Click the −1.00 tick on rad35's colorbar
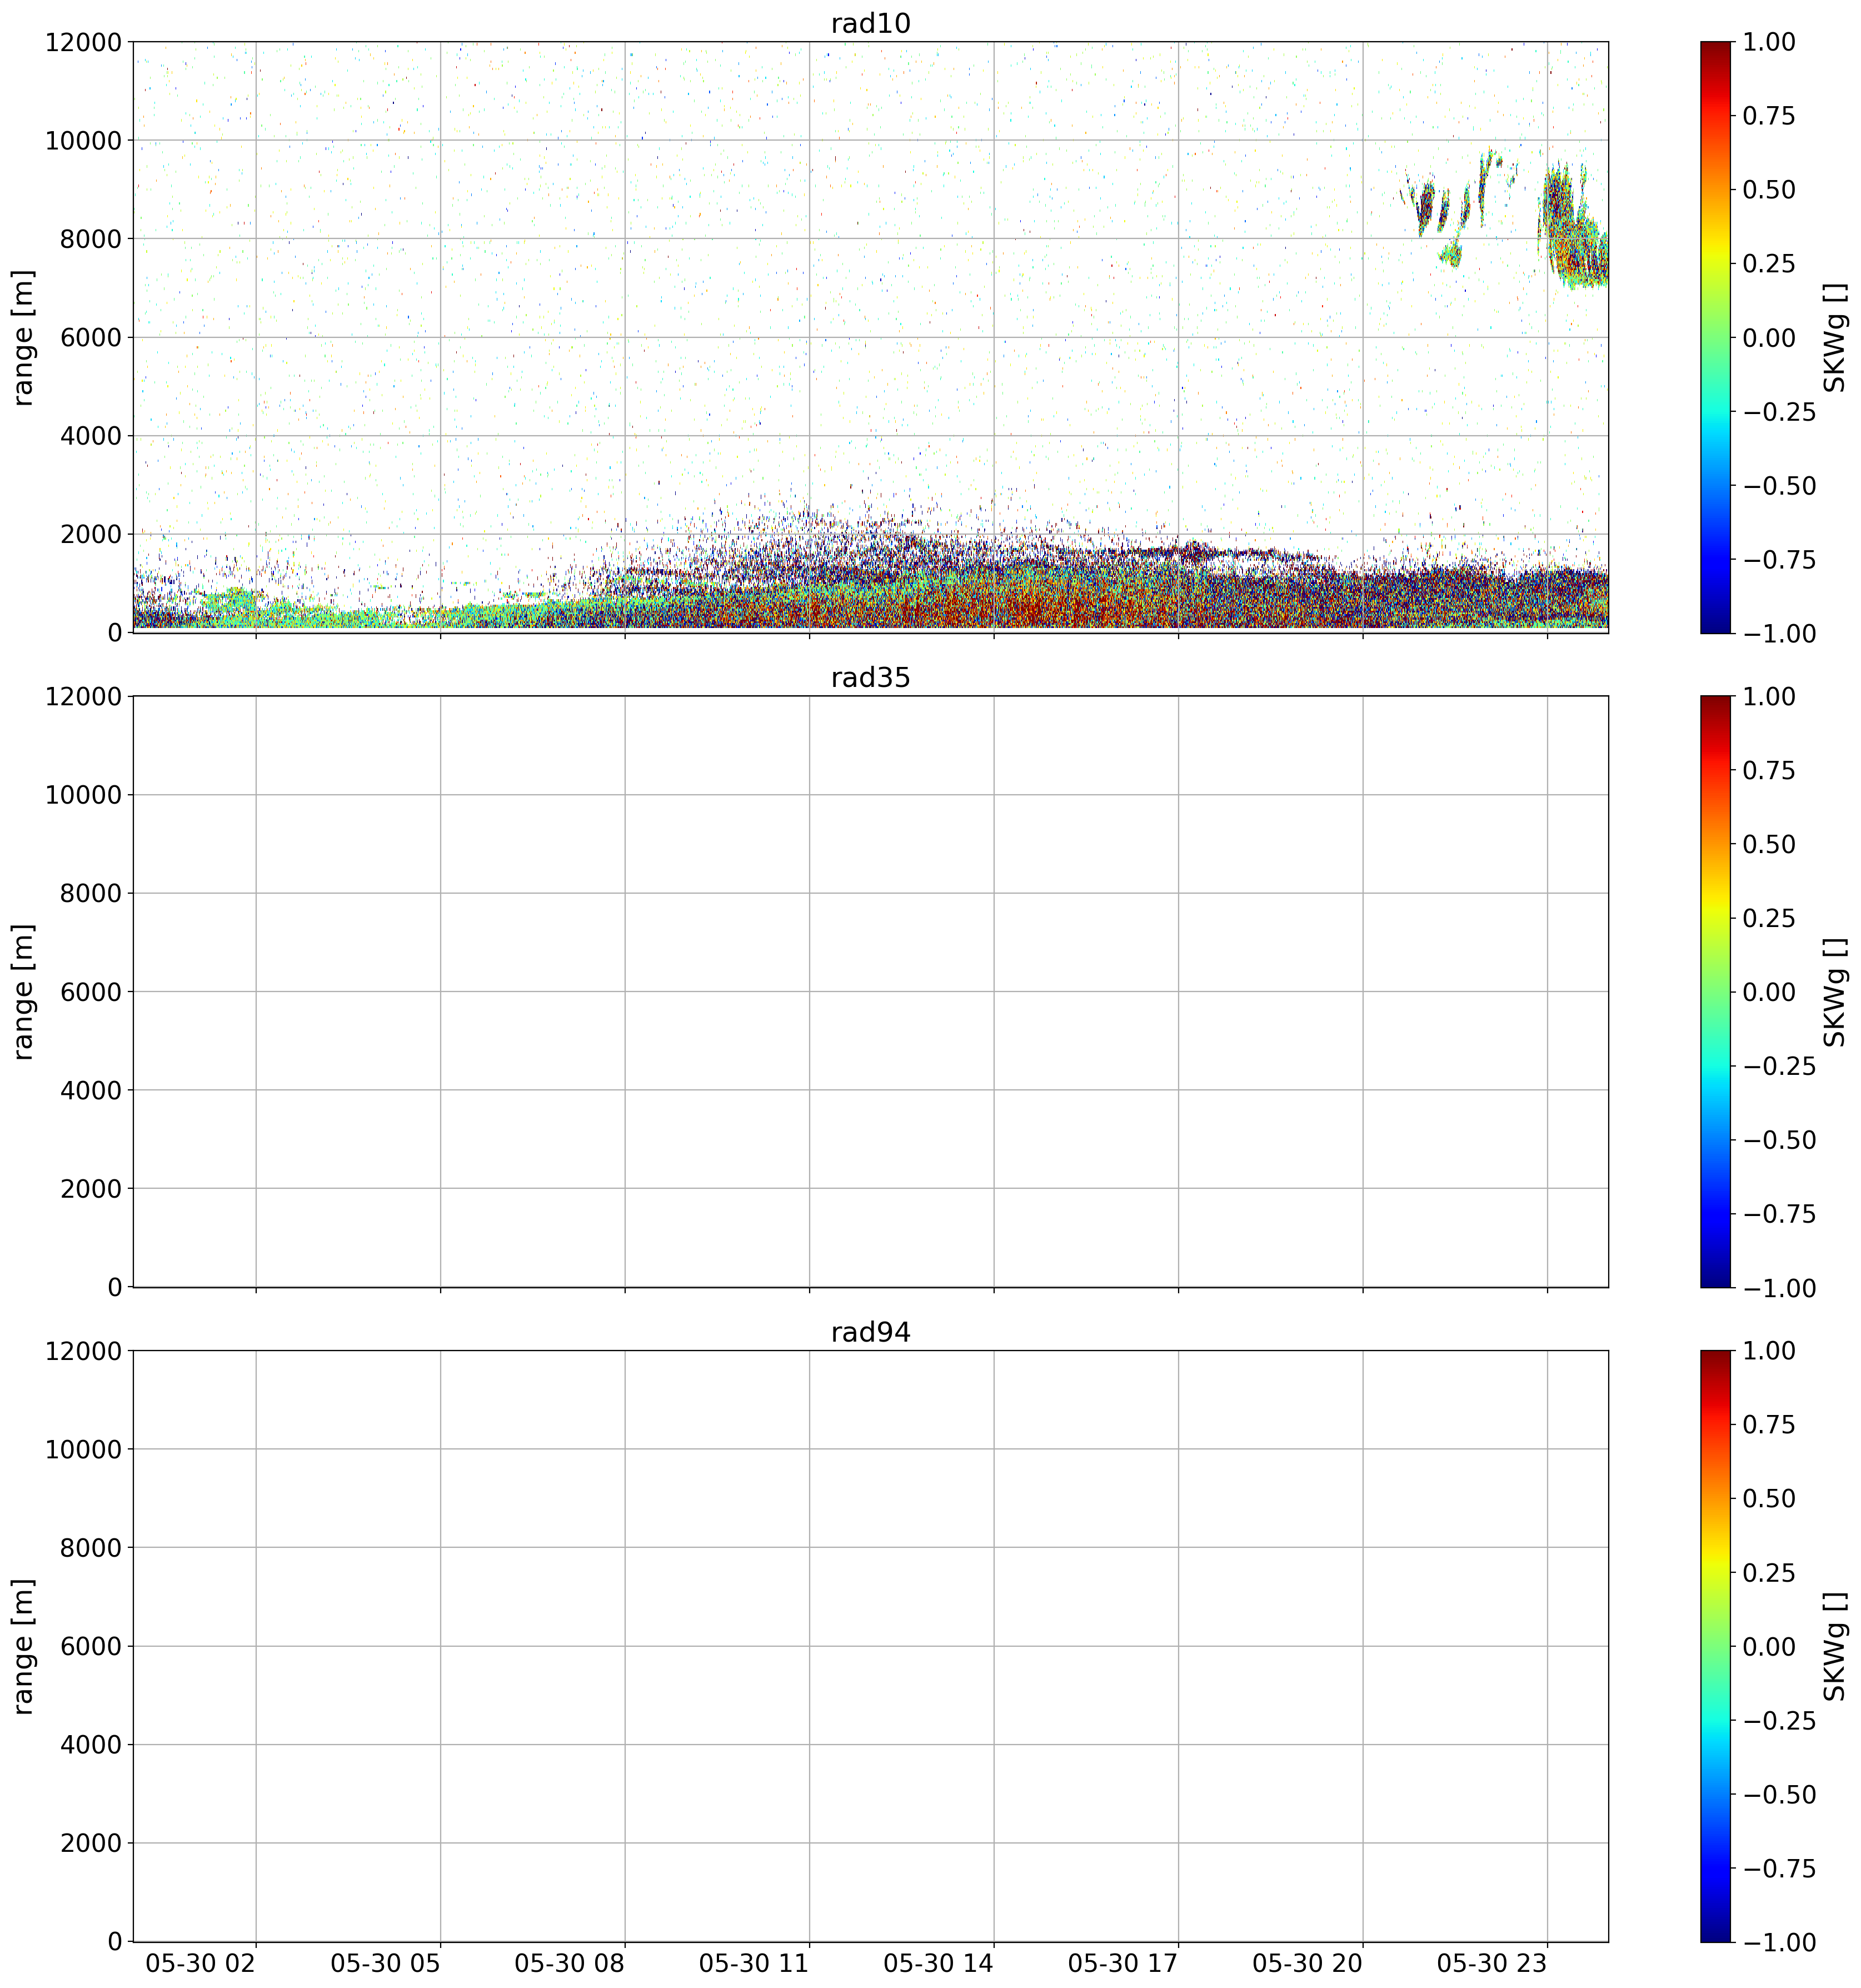Image resolution: width=1861 pixels, height=1988 pixels. 1780,1288
